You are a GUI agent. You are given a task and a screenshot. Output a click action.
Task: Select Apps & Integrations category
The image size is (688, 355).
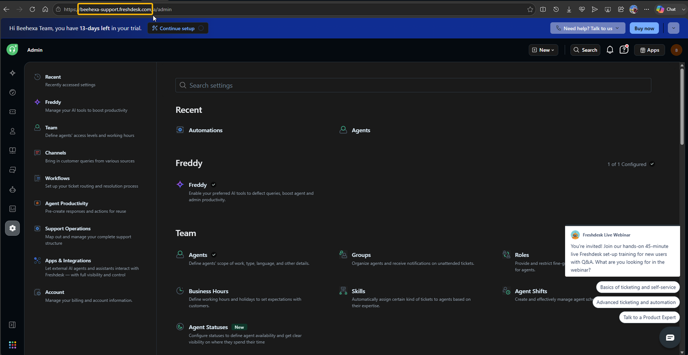pos(68,261)
